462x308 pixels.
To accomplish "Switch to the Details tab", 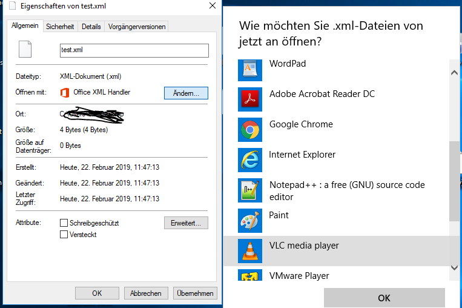I will point(91,27).
